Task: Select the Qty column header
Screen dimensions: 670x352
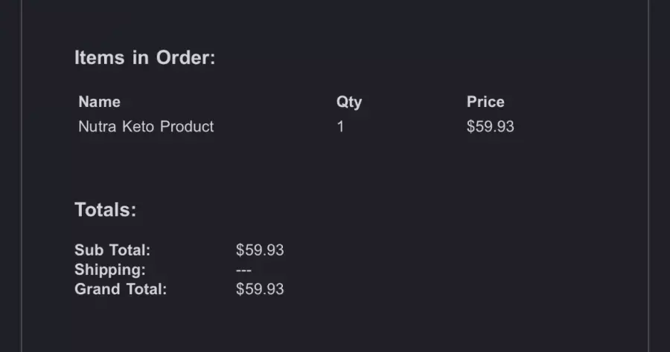Action: tap(349, 102)
